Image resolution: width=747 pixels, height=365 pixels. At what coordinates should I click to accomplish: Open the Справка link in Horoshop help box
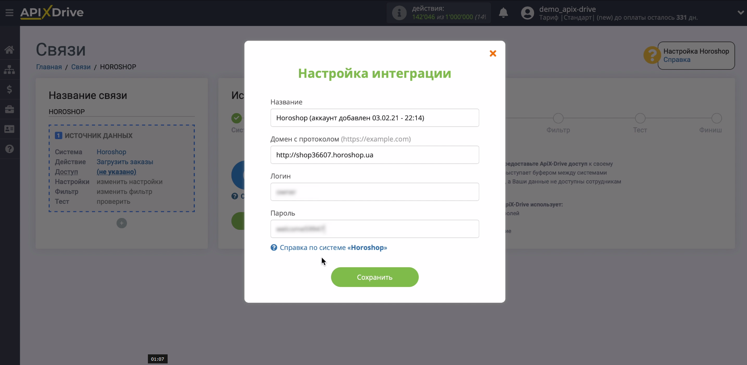pyautogui.click(x=677, y=60)
